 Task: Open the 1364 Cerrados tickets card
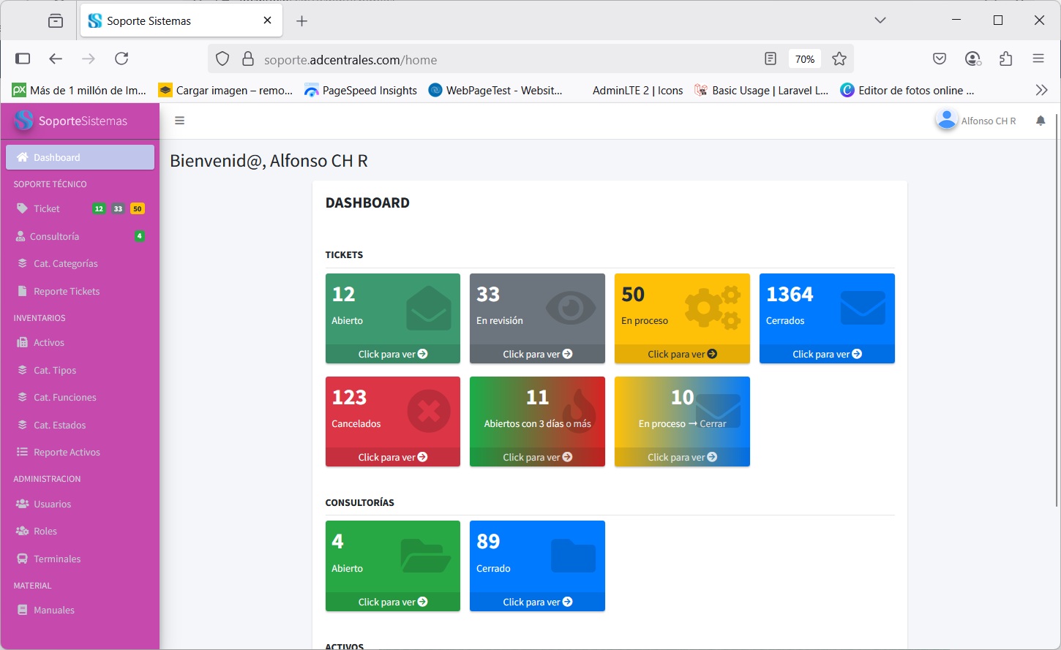(826, 309)
